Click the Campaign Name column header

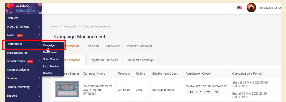click(94, 74)
